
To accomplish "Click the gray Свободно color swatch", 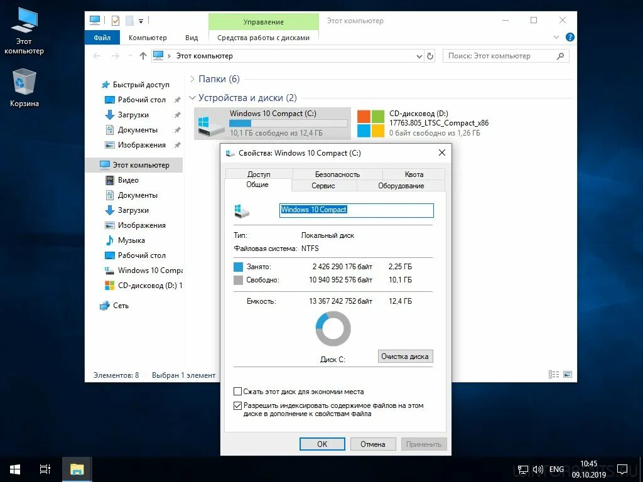I will pos(238,281).
